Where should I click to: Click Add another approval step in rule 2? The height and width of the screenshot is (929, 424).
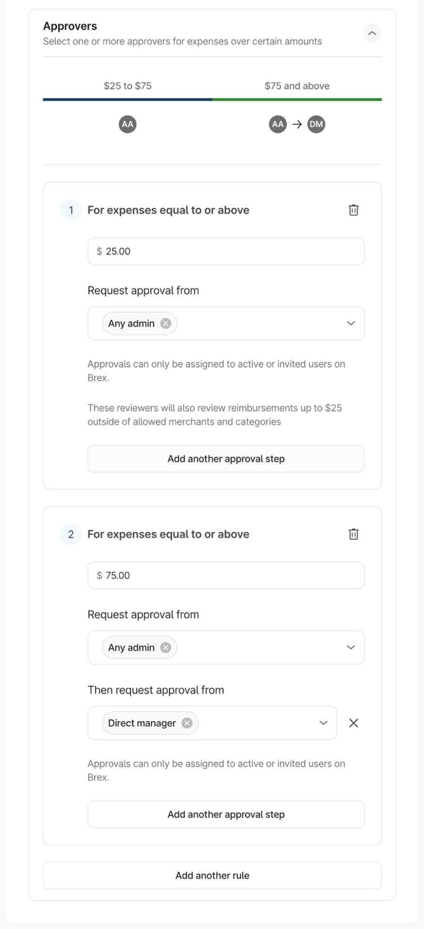pos(226,814)
